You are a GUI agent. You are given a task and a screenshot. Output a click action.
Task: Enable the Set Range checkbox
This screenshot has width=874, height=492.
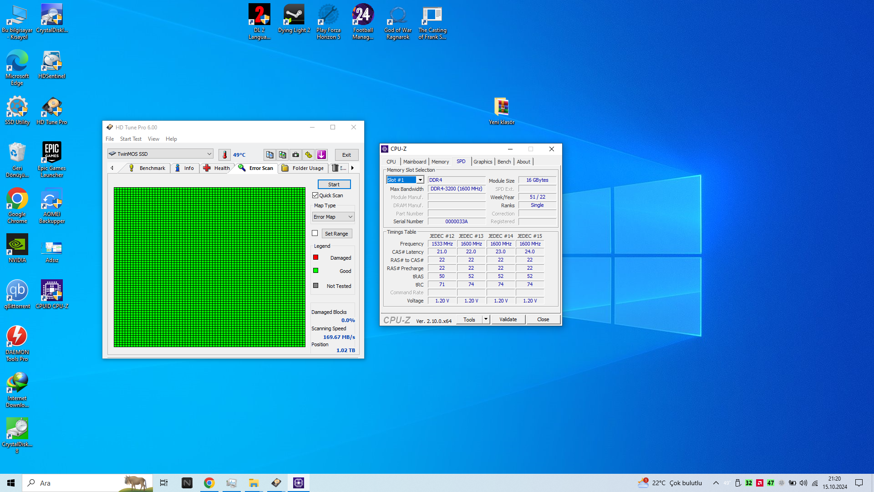315,233
